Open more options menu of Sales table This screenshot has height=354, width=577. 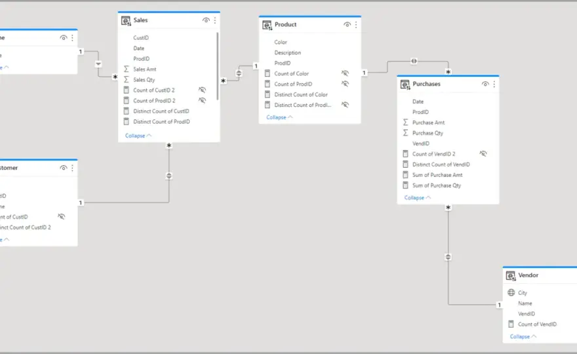215,20
